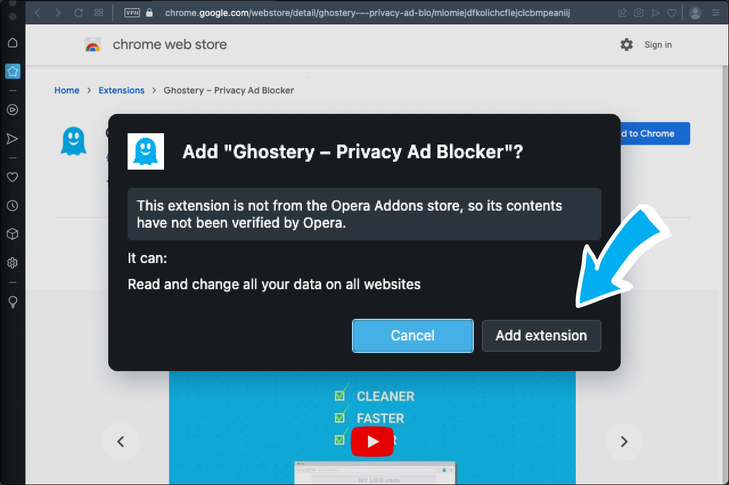Screen dimensions: 729x485
Task: Open browsing History via sidebar clock icon
Action: pos(13,205)
